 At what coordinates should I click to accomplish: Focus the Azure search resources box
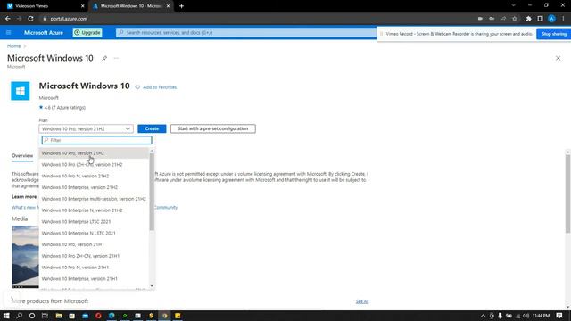246,33
